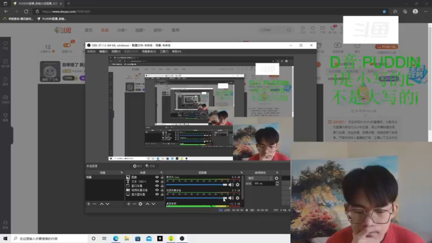432x243 pixels.
Task: Expand the Douyu Video (视频) nav dropdown
Action: pyautogui.click(x=140, y=30)
